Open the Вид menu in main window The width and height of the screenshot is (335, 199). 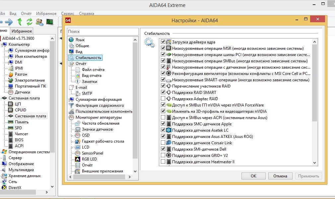[x=13, y=14]
